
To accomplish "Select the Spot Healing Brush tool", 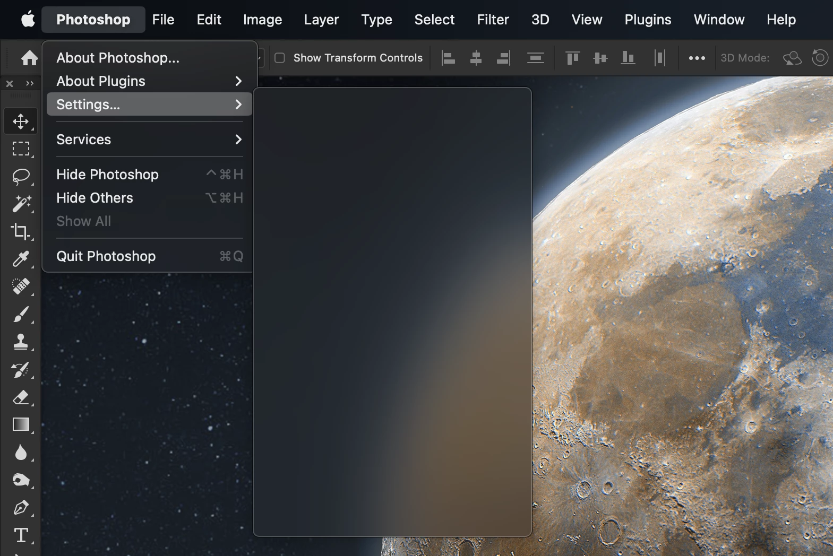I will point(21,286).
